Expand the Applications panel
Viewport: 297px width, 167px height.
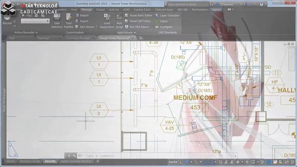[x=126, y=32]
